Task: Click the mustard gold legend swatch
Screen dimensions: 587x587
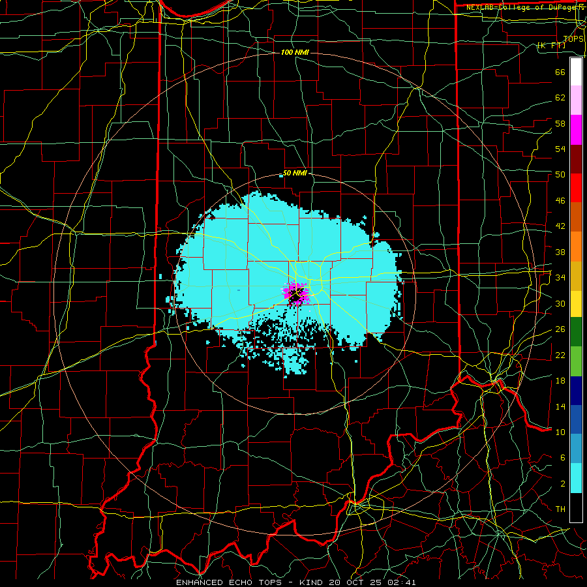Action: click(x=576, y=276)
